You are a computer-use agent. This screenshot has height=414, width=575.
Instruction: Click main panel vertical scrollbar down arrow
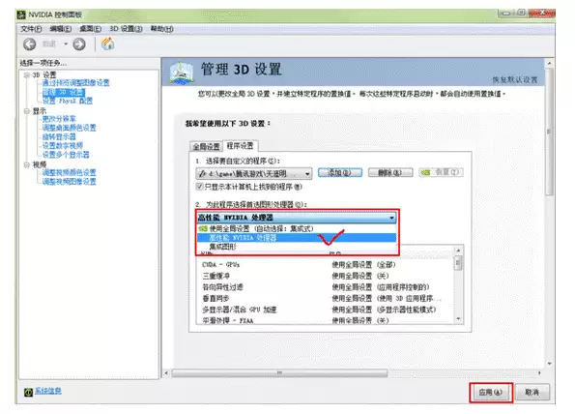tap(549, 364)
